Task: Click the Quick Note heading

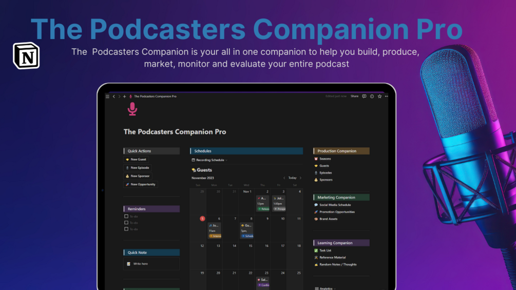Action: 151,253
